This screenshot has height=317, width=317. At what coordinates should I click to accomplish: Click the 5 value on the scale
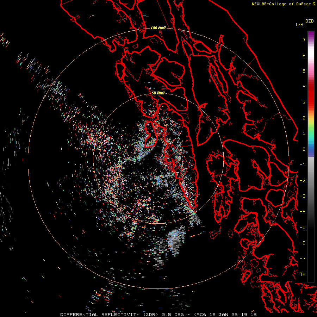pyautogui.click(x=304, y=71)
